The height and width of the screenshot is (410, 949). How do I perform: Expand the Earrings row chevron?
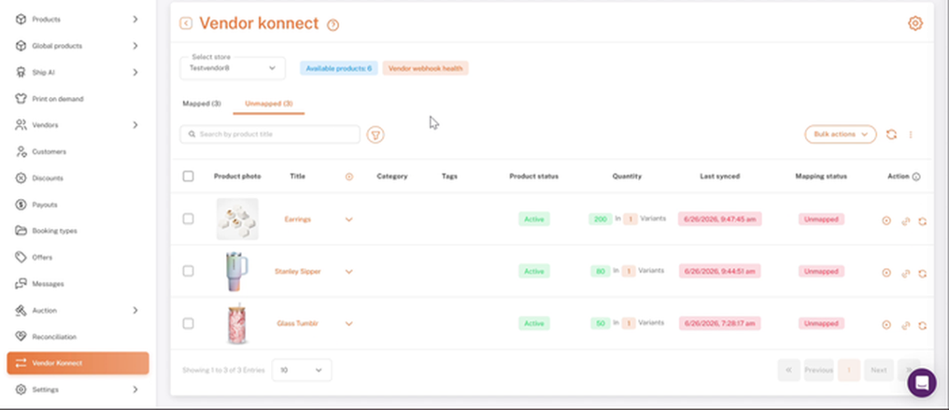(x=348, y=219)
